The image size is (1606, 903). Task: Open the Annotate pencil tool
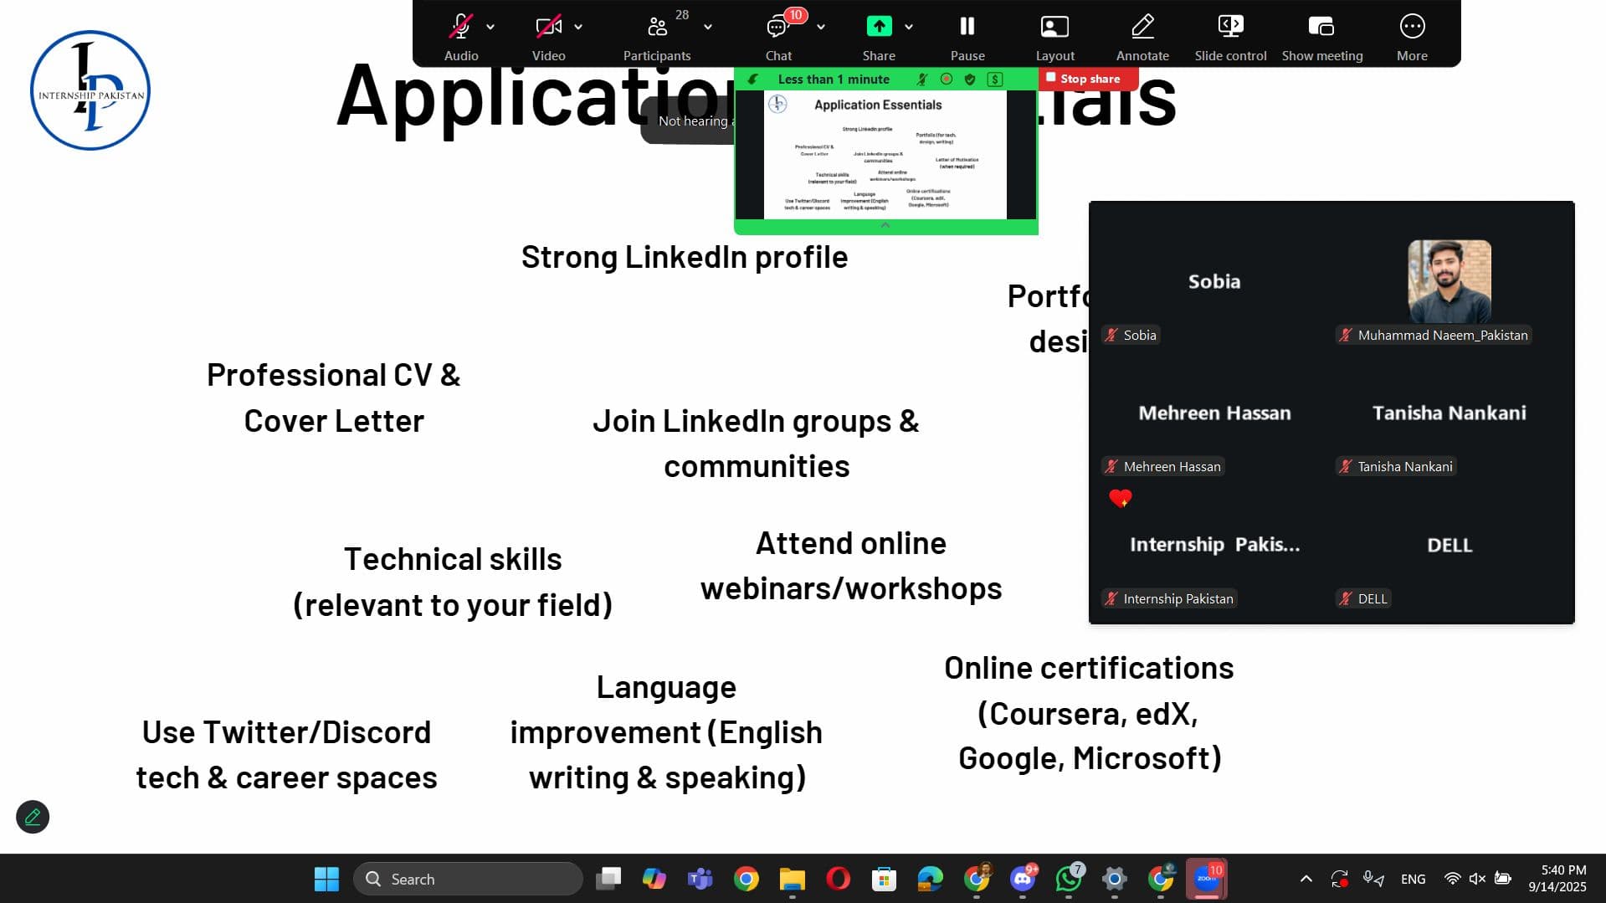[1142, 27]
